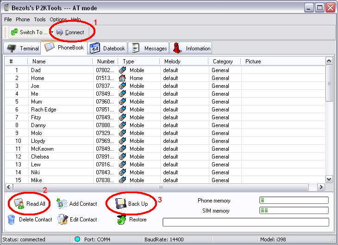This screenshot has height=245, width=338.
Task: Click the Add Contact icon
Action: point(62,203)
